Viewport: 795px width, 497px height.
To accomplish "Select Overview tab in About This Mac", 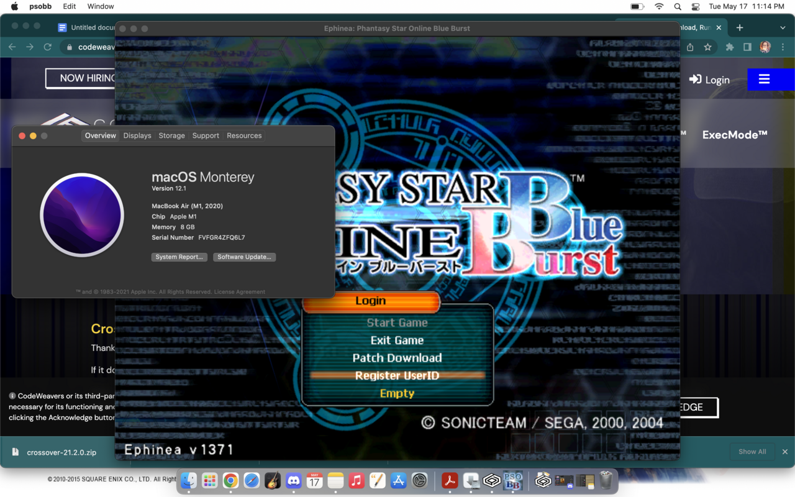I will point(101,135).
